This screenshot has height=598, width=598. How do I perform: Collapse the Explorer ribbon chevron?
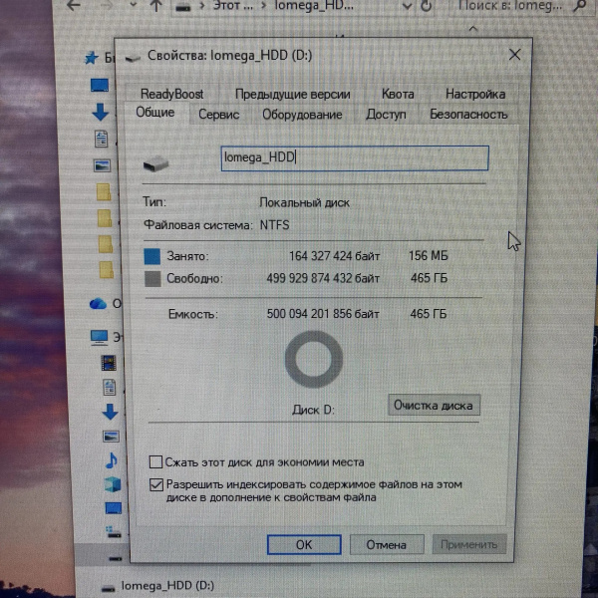pos(473,29)
